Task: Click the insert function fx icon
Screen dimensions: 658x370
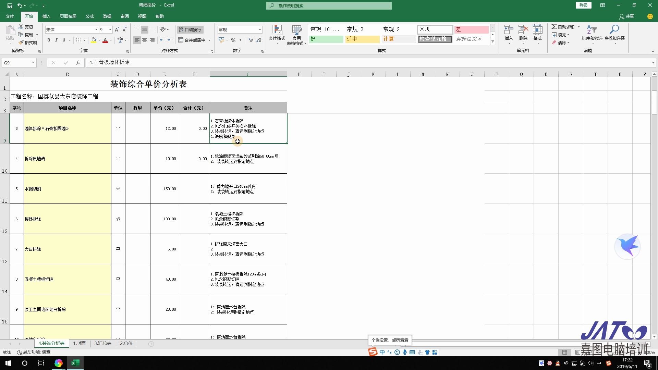Action: coord(78,63)
